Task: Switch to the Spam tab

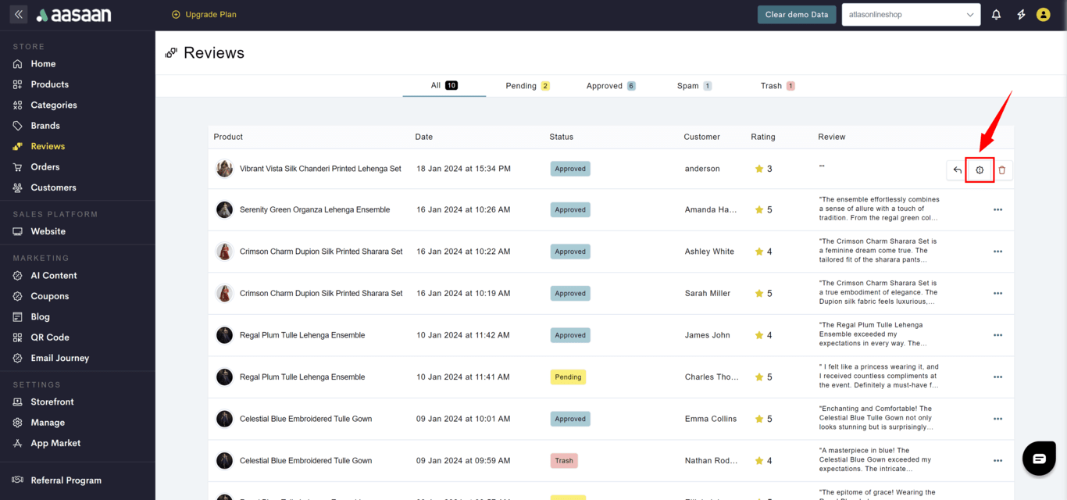Action: (x=694, y=86)
